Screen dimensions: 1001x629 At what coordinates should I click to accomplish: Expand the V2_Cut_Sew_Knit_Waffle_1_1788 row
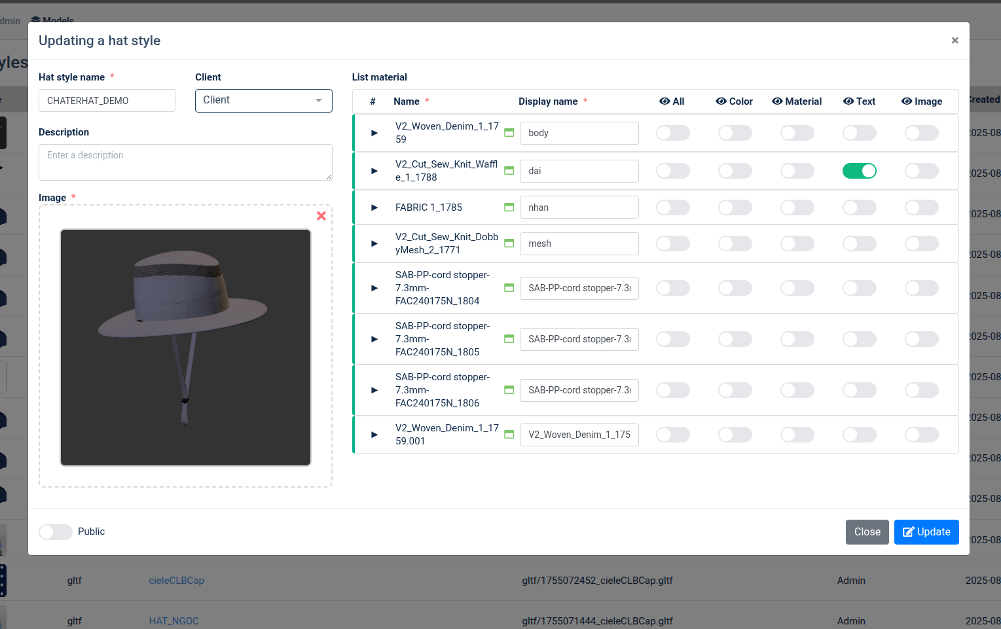(374, 171)
